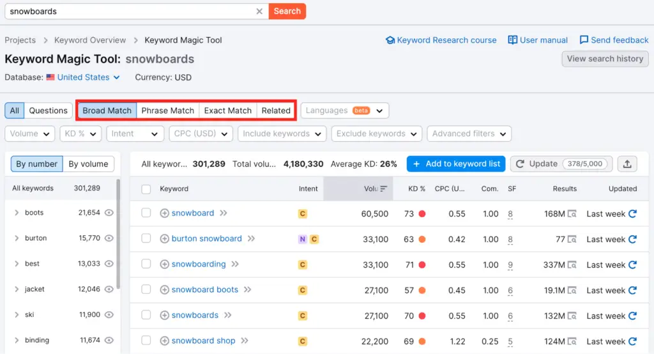Click the plus icon beside snowboard boots
The height and width of the screenshot is (354, 654).
[164, 290]
